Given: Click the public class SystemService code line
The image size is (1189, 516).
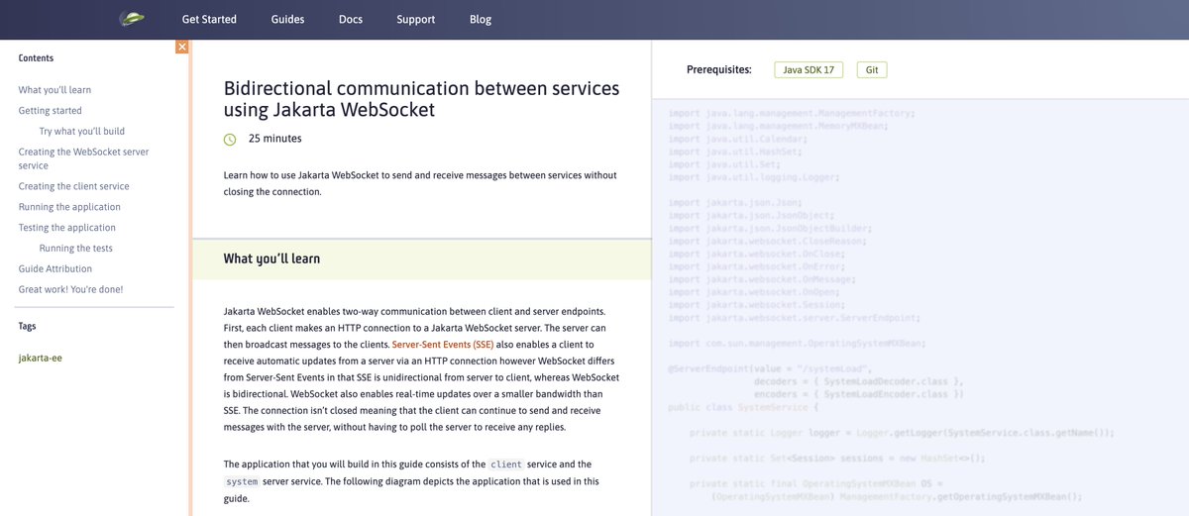Looking at the screenshot, I should [x=744, y=407].
